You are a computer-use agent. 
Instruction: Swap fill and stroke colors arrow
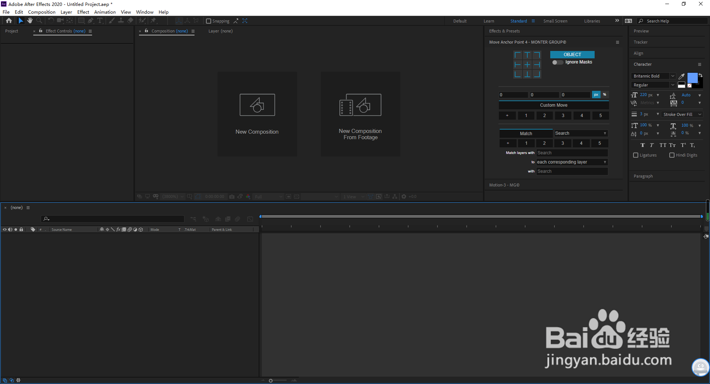(700, 75)
